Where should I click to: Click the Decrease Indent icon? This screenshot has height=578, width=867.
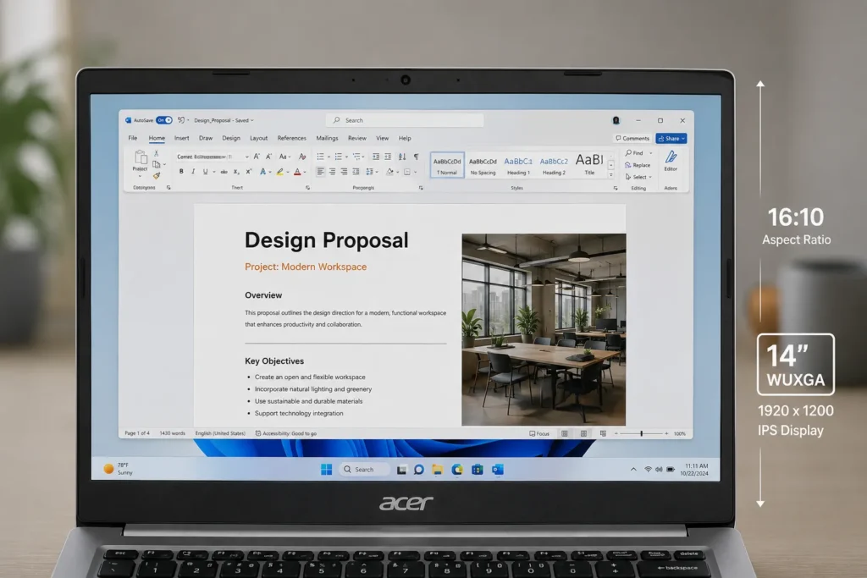(x=376, y=157)
